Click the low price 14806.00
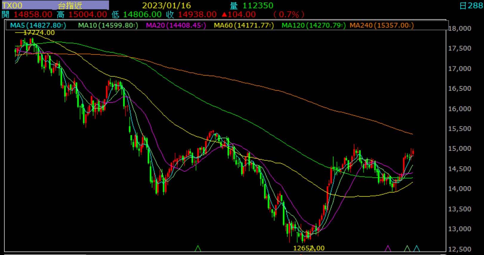This screenshot has height=255, width=484. (x=142, y=14)
